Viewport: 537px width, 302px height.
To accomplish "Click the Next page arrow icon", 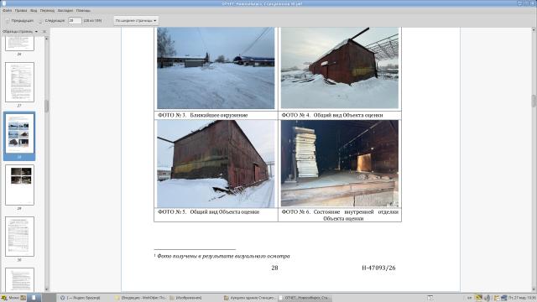I will pos(40,21).
